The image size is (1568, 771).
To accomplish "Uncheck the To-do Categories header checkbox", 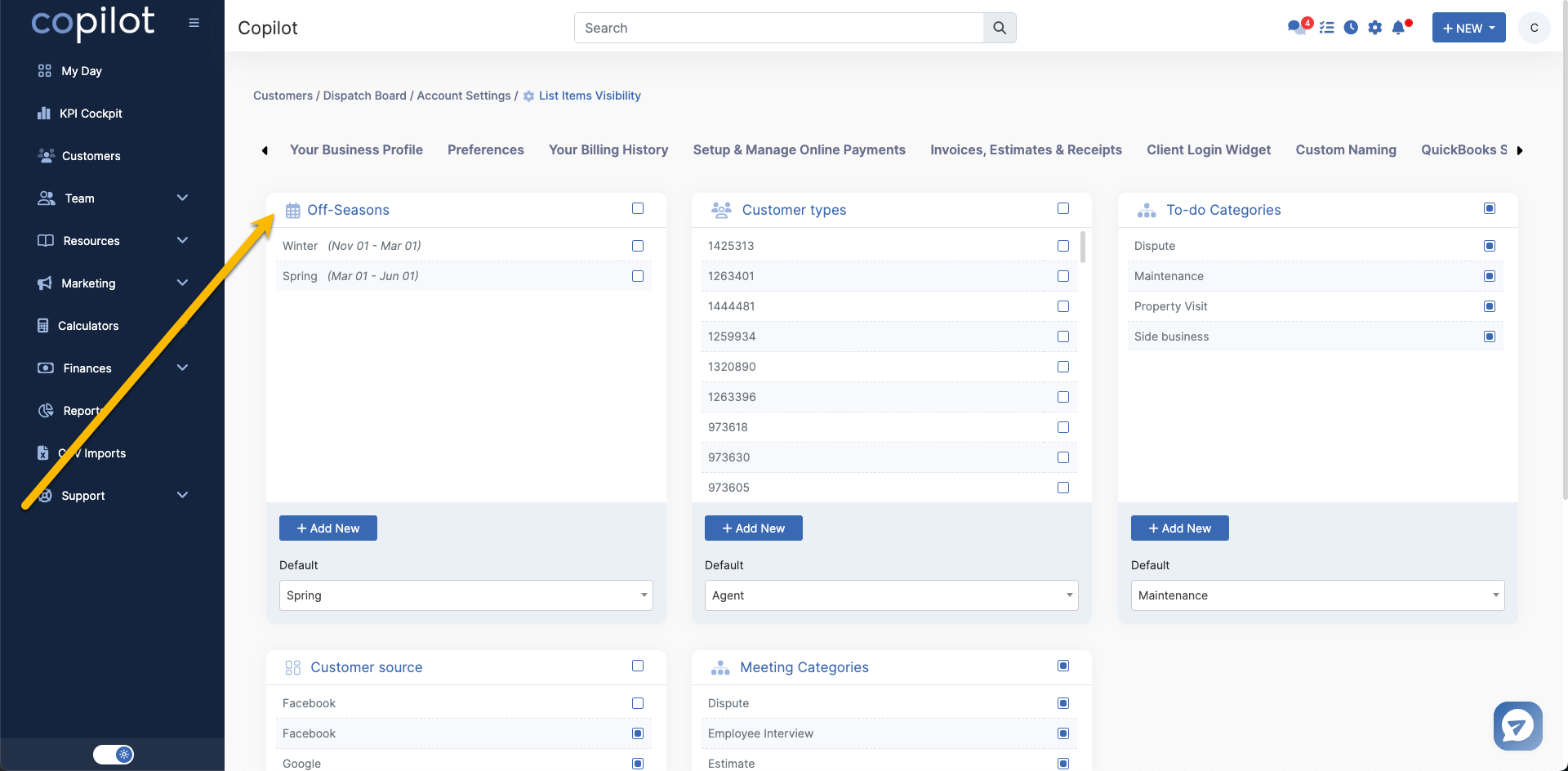I will [x=1490, y=208].
